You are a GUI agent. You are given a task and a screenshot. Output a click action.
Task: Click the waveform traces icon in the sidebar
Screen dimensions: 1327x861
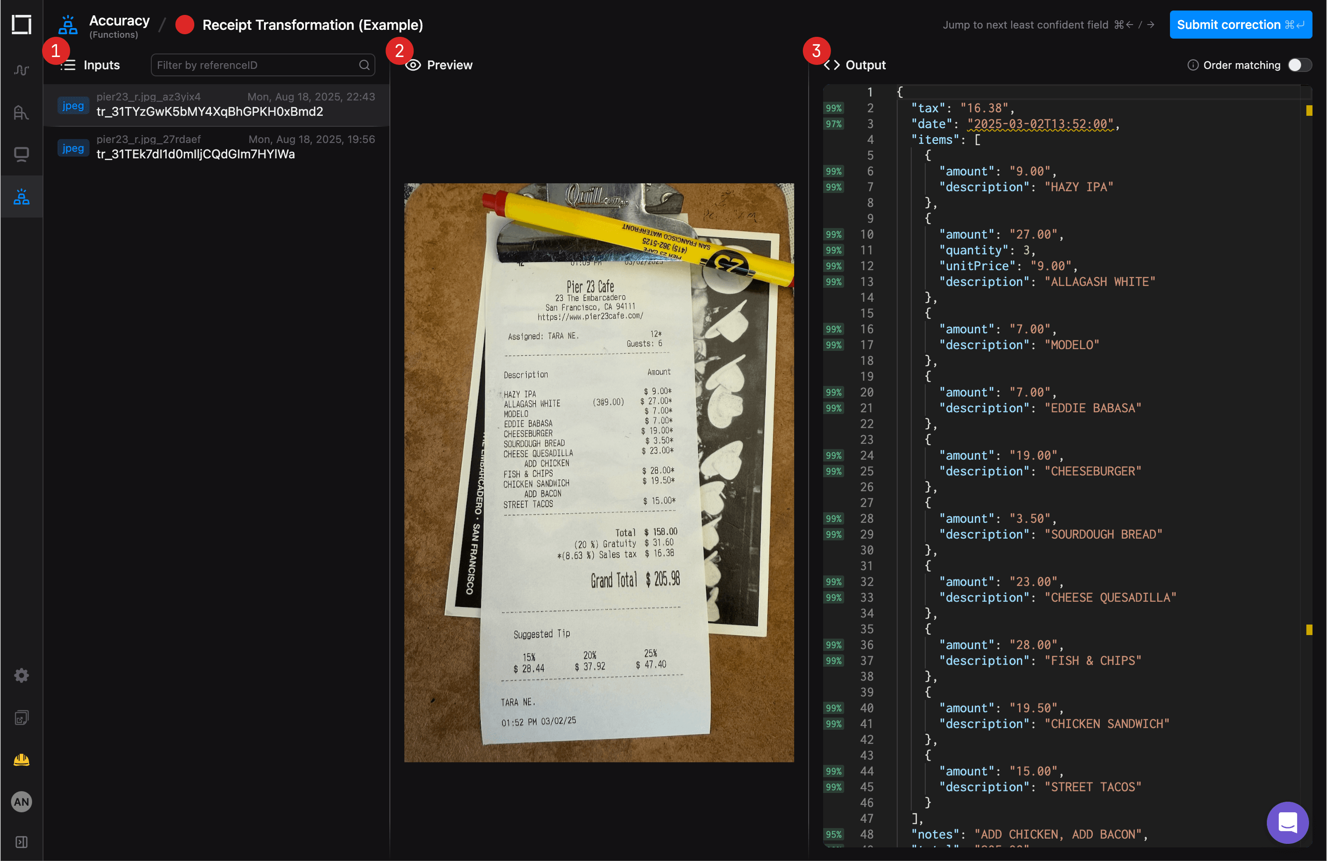pos(21,70)
